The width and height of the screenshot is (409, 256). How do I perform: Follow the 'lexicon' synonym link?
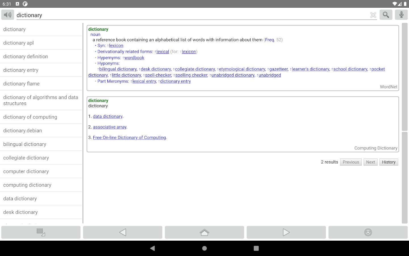coord(116,46)
